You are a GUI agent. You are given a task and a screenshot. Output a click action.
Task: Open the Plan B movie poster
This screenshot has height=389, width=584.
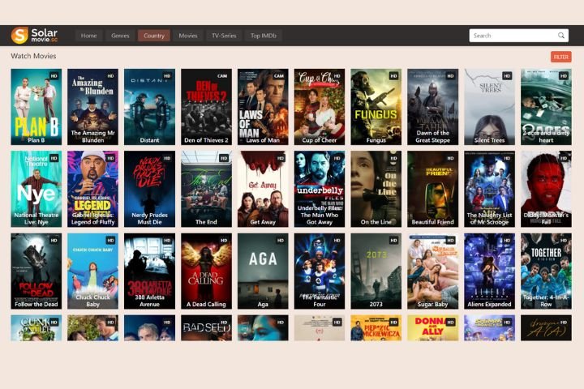[x=36, y=107]
